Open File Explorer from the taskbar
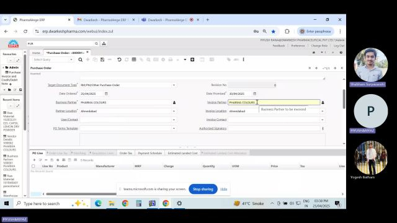 click(x=112, y=204)
